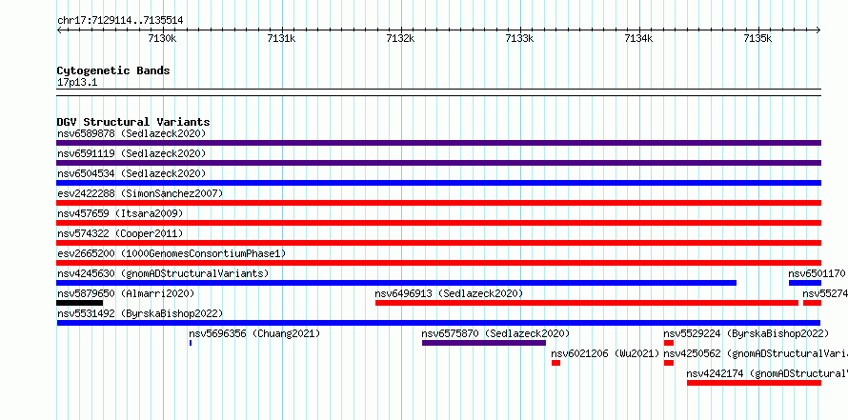Click the truncated nsv55274 label
848x420 pixels.
pyautogui.click(x=825, y=293)
